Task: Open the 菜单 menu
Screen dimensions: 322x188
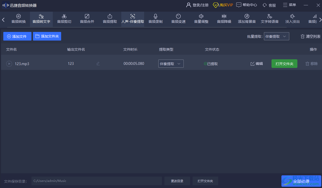Action: point(290,5)
